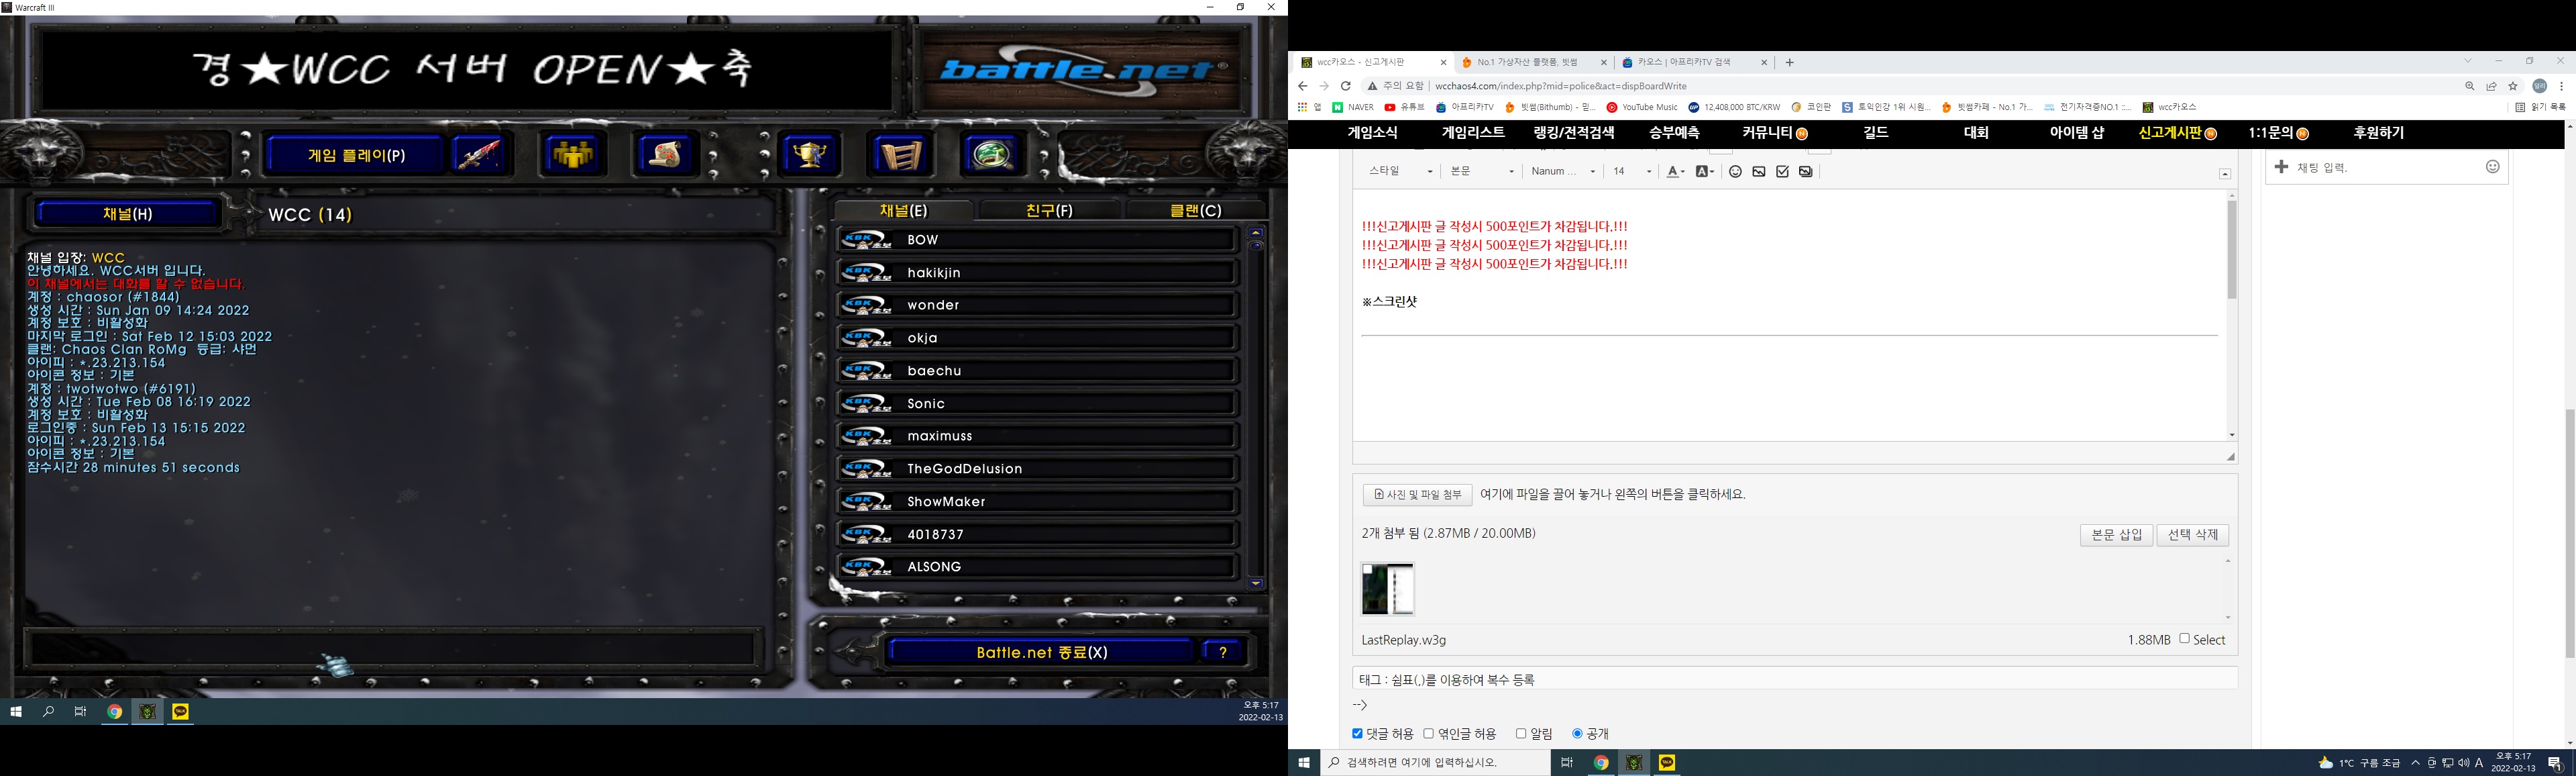Reload the page in Chrome
The width and height of the screenshot is (2576, 776).
tap(1346, 86)
